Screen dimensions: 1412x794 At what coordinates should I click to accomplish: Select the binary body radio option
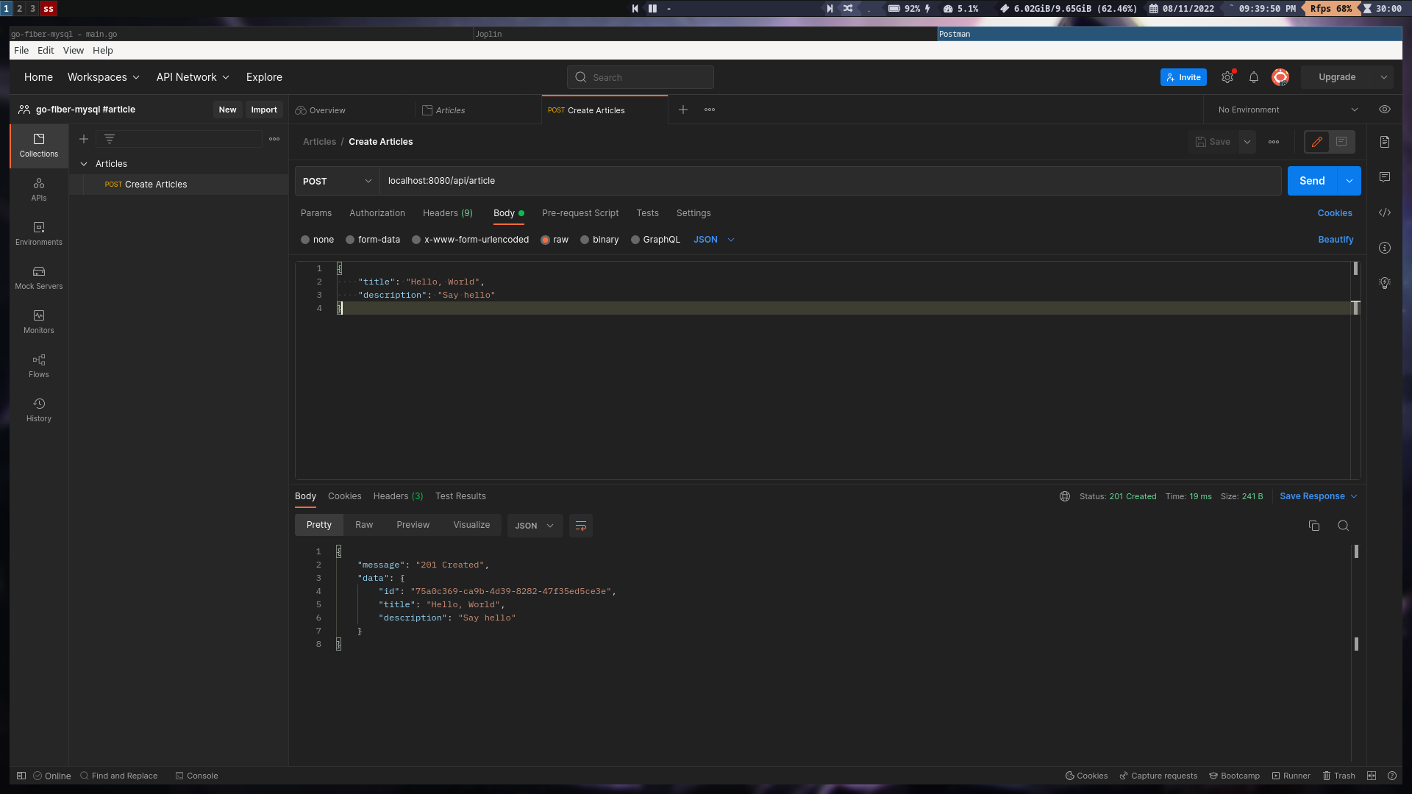click(x=585, y=240)
